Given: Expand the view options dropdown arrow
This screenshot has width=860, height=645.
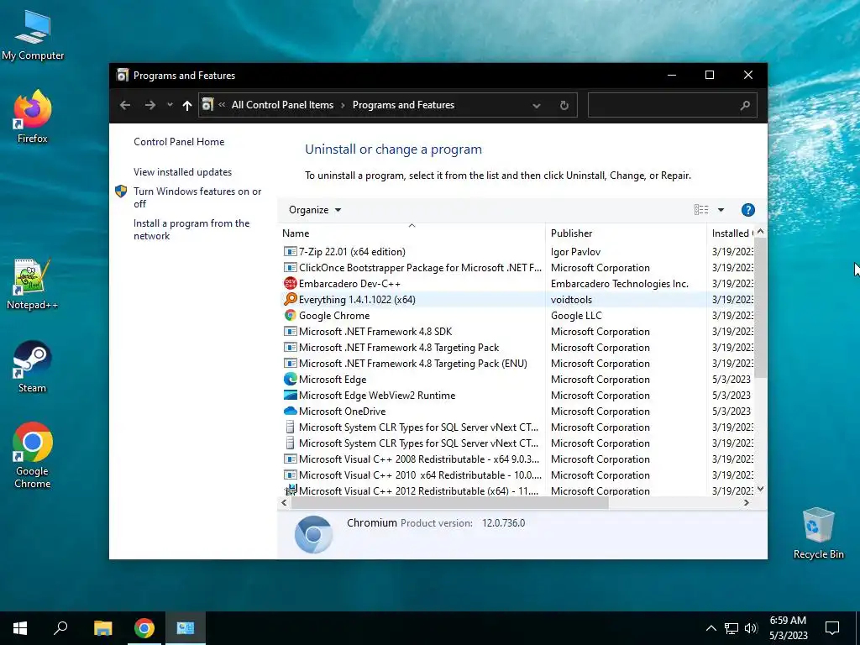Looking at the screenshot, I should coord(721,209).
